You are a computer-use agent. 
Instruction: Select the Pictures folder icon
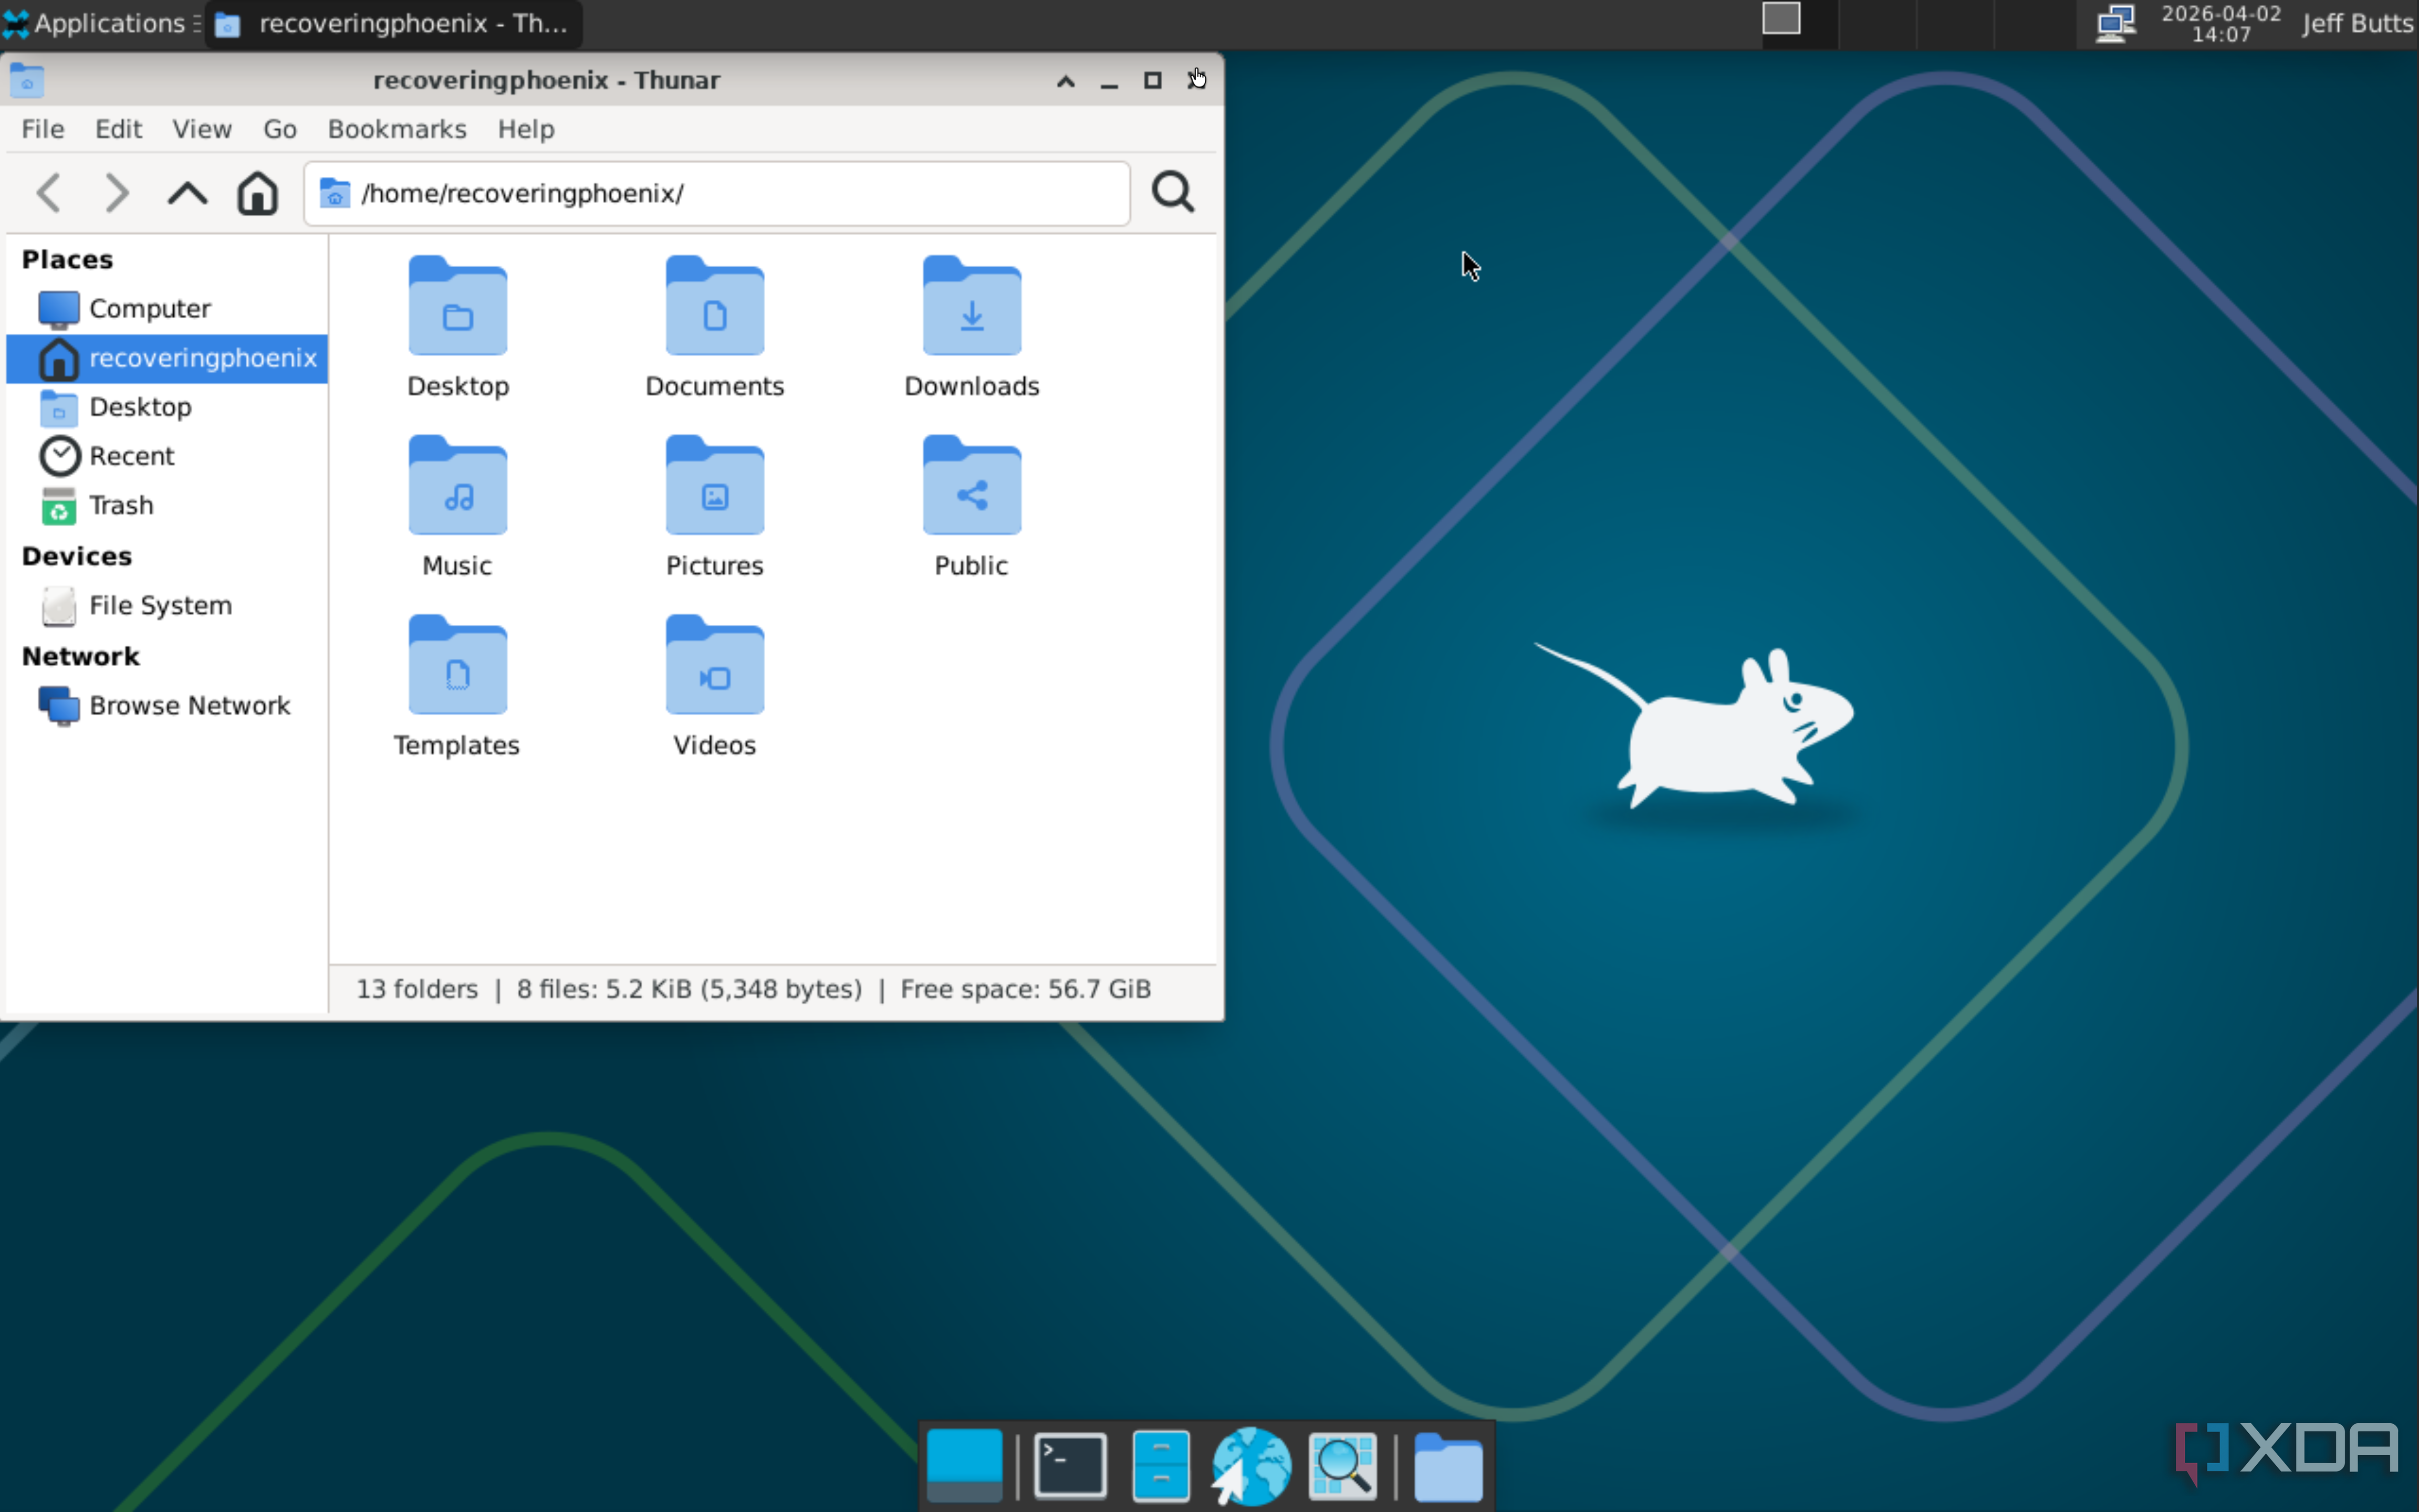click(714, 485)
